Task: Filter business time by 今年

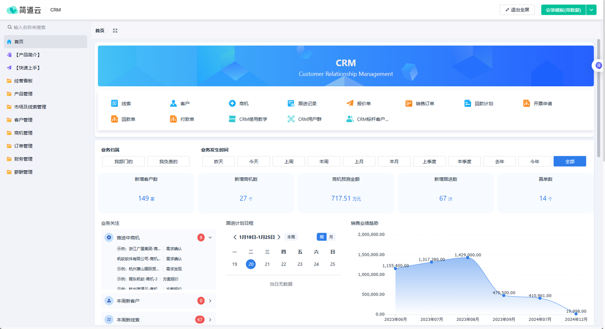Action: [534, 161]
